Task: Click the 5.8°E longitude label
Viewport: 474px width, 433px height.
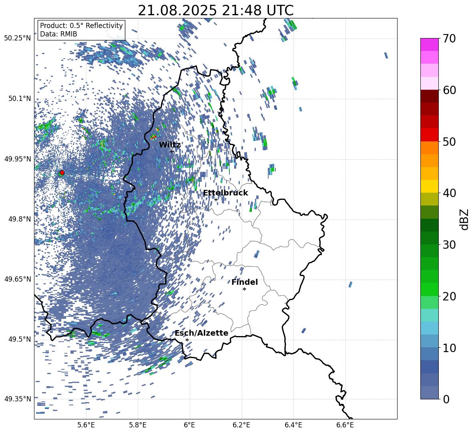Action: [x=138, y=425]
